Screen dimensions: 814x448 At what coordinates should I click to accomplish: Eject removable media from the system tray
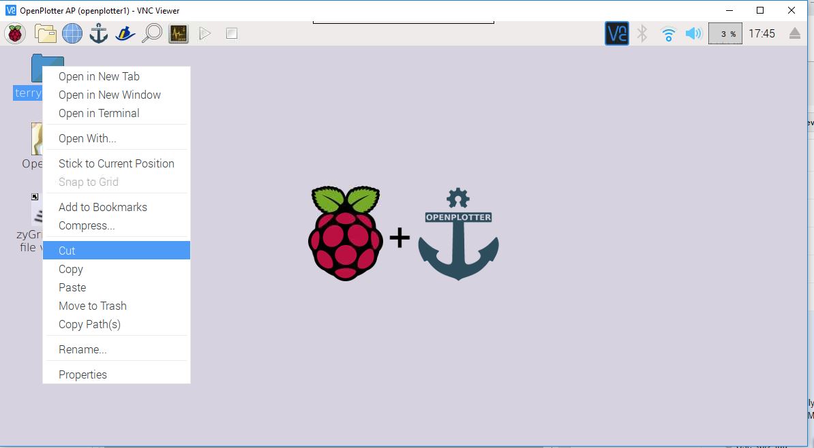tap(794, 33)
